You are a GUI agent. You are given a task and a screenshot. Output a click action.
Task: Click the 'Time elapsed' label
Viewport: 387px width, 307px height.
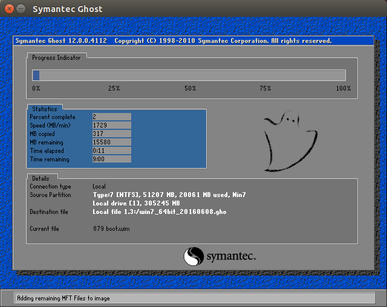47,150
